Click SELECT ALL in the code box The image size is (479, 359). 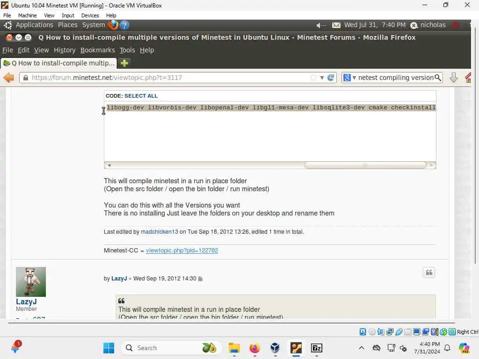[141, 96]
